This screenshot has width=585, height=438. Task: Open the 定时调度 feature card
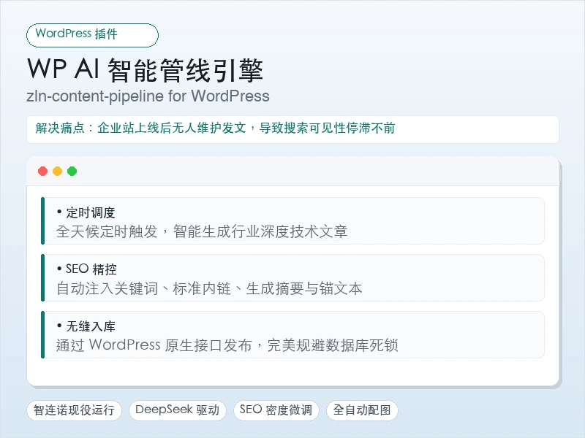click(292, 221)
